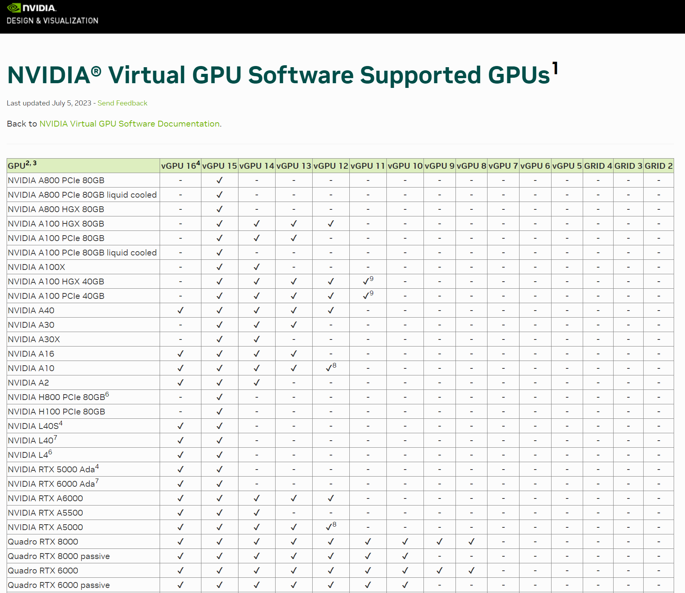The width and height of the screenshot is (685, 593).
Task: Click the DESIGN & VISUALIZATION header text
Action: [52, 21]
